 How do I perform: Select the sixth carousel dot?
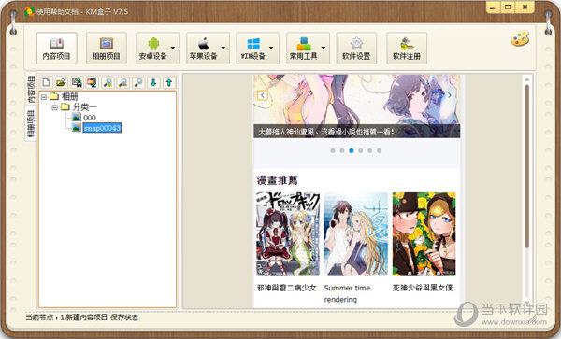click(x=380, y=150)
